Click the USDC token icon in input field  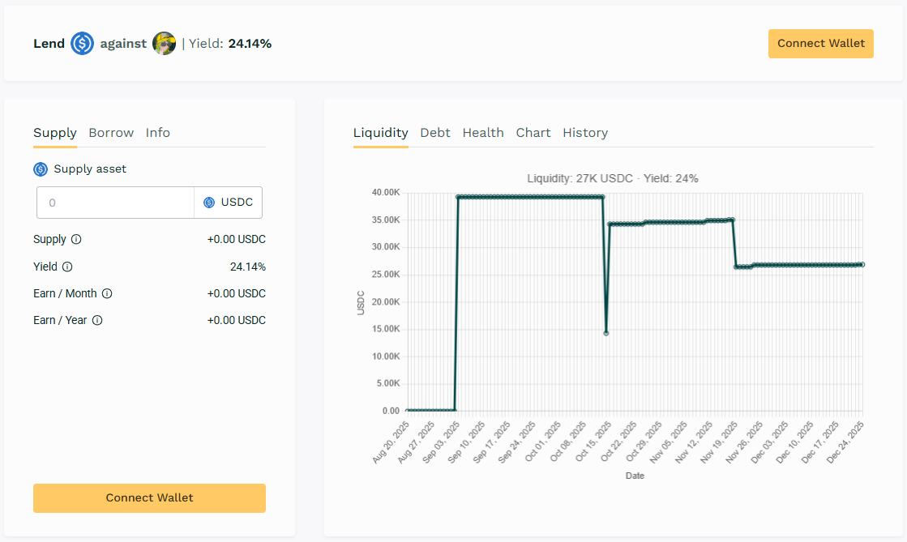(x=209, y=203)
